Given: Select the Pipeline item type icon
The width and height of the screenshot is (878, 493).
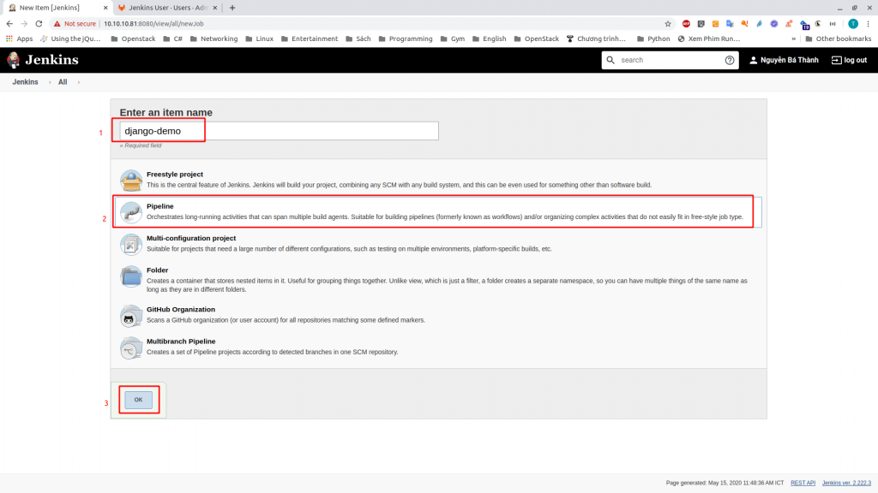Looking at the screenshot, I should [x=131, y=212].
